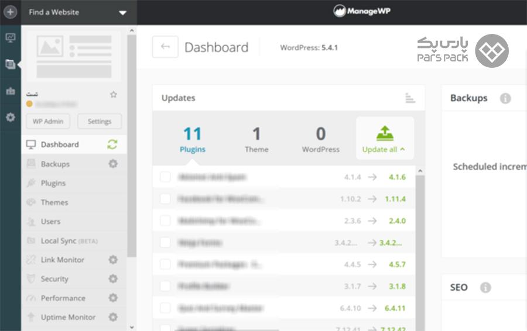Click the new version number 6.4.11
Image resolution: width=527 pixels, height=331 pixels.
pyautogui.click(x=395, y=308)
